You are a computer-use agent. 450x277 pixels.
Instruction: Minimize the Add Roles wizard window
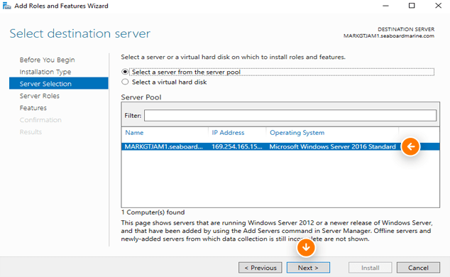(x=385, y=6)
